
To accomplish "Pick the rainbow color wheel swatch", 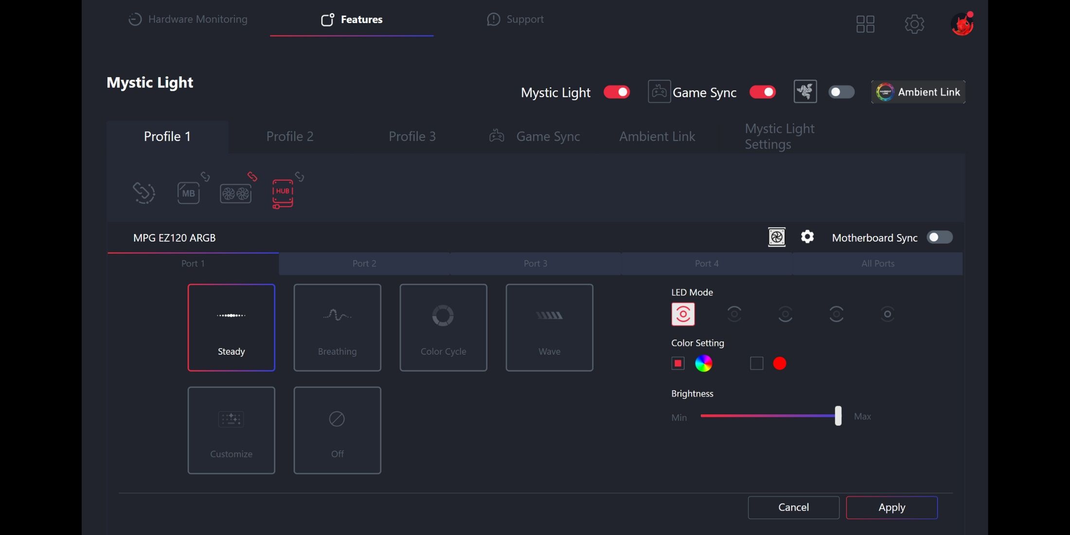I will tap(703, 363).
